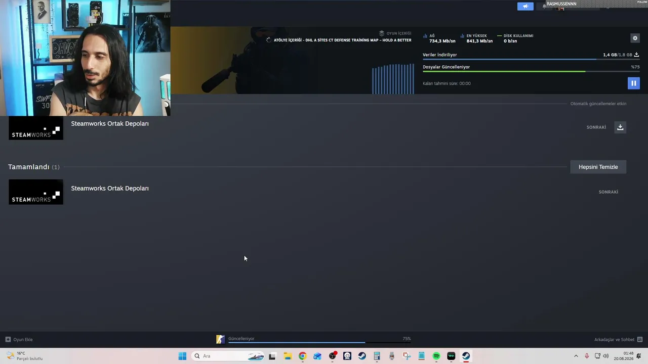Click the queued Steamworks Ortak Depoları title
The image size is (648, 364).
pos(110,123)
